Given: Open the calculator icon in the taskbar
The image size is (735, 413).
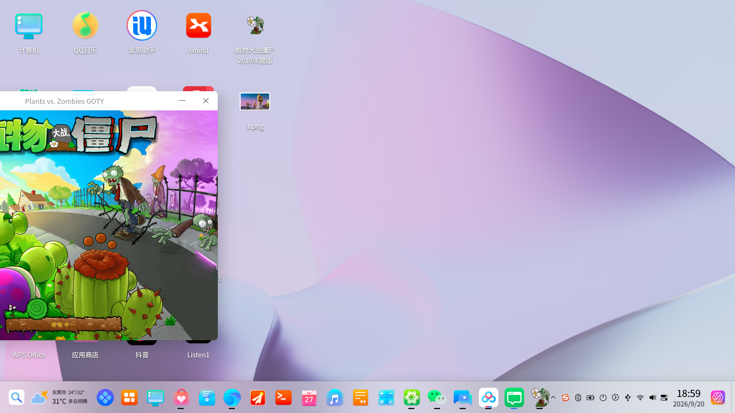Looking at the screenshot, I should coord(386,398).
